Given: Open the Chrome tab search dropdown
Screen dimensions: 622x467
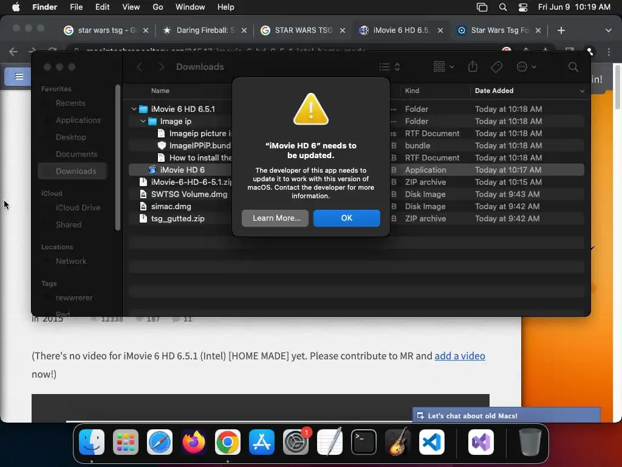Looking at the screenshot, I should 608,30.
